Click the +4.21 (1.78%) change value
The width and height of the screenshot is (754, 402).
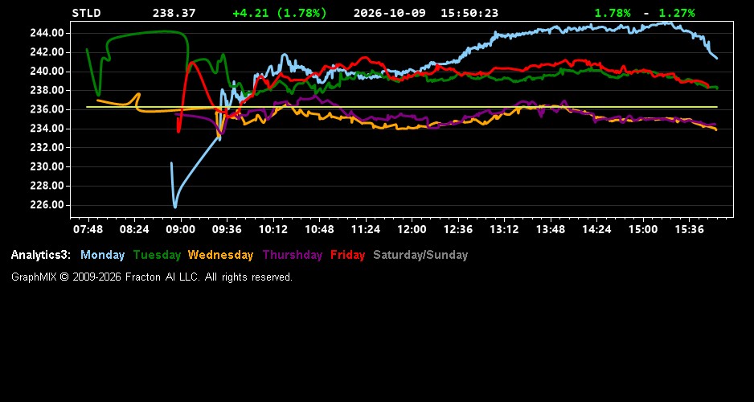280,14
